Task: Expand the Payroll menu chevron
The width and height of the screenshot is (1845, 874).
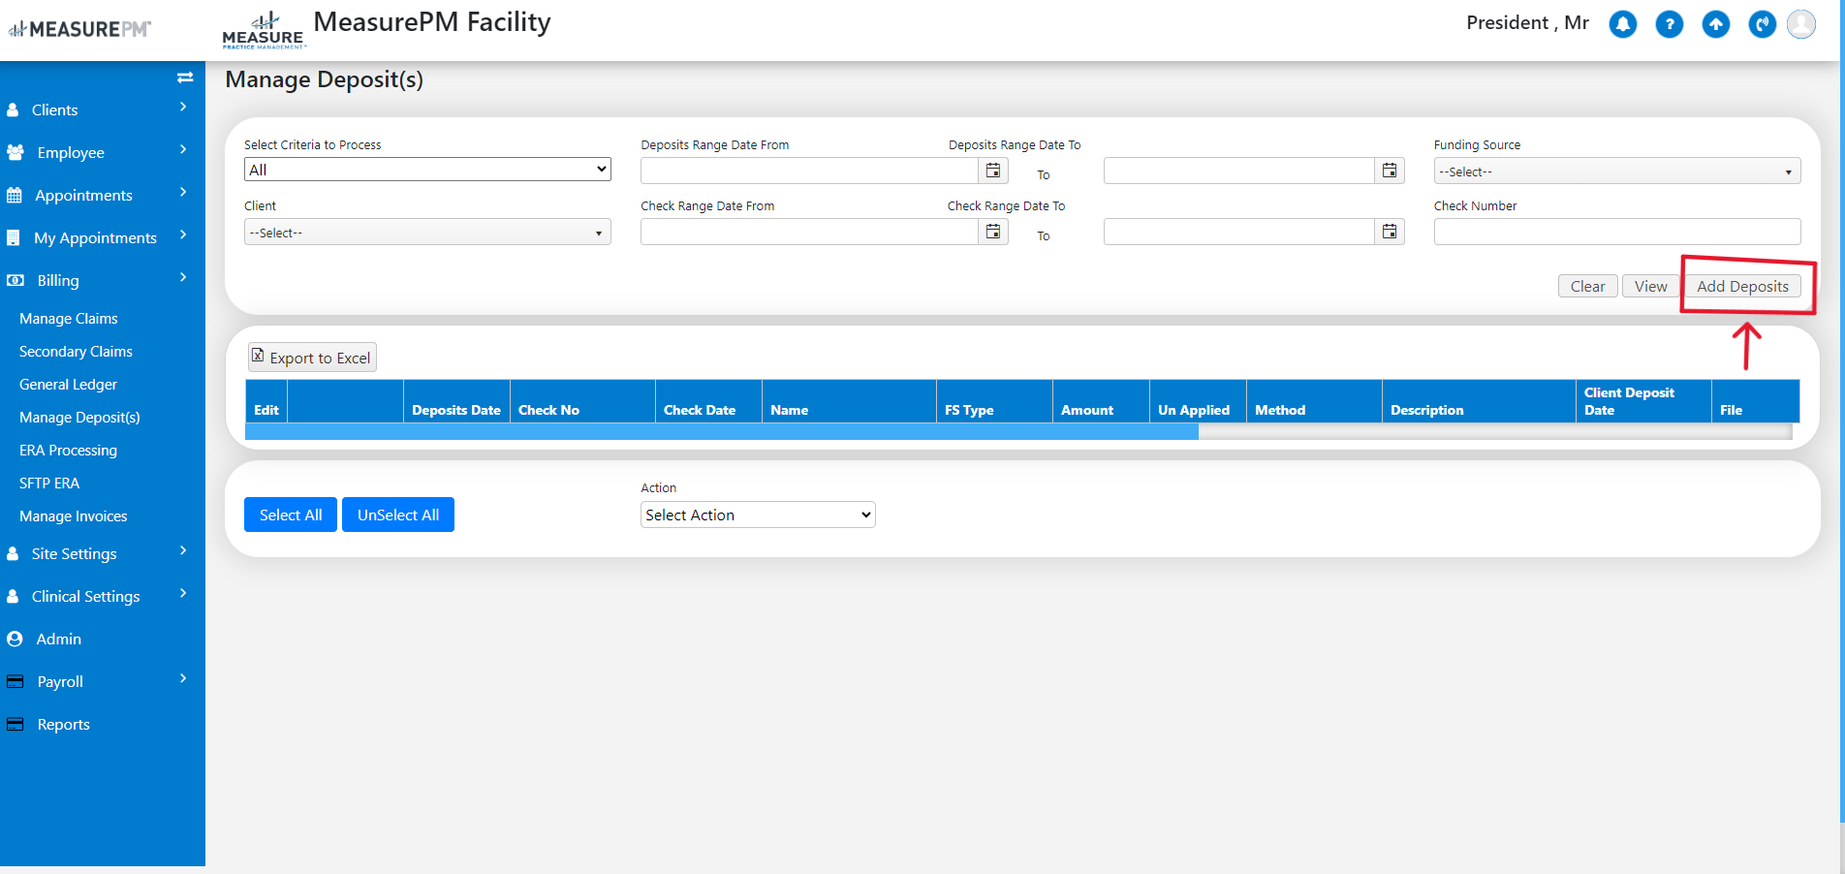Action: (183, 678)
